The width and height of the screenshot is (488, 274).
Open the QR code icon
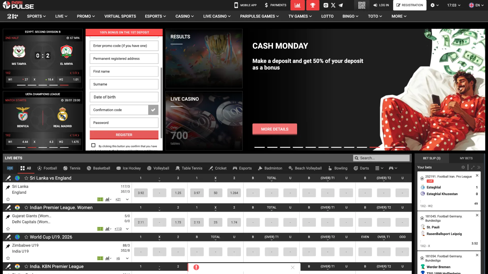tap(362, 5)
